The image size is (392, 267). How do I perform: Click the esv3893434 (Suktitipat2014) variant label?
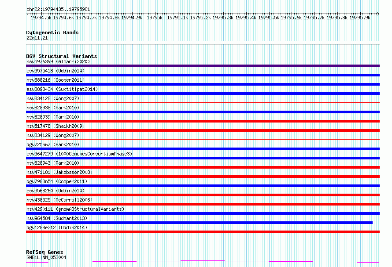[62, 89]
